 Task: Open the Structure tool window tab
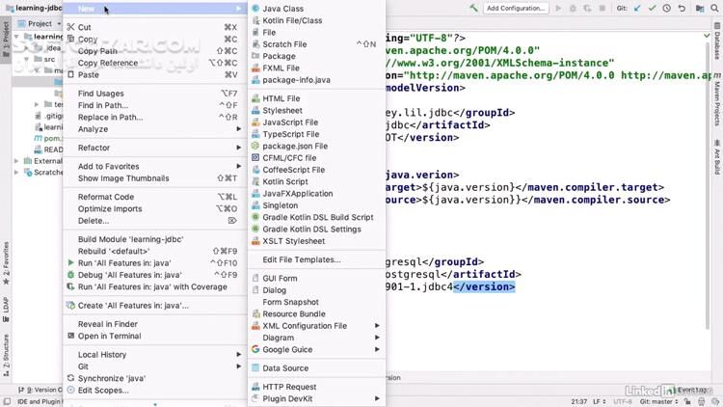tap(6, 353)
